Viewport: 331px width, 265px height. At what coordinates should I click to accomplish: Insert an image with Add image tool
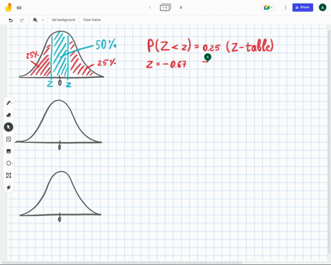(8, 151)
